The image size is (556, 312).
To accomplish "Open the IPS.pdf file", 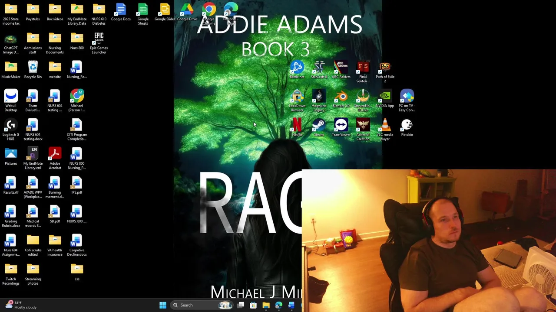I will (77, 185).
